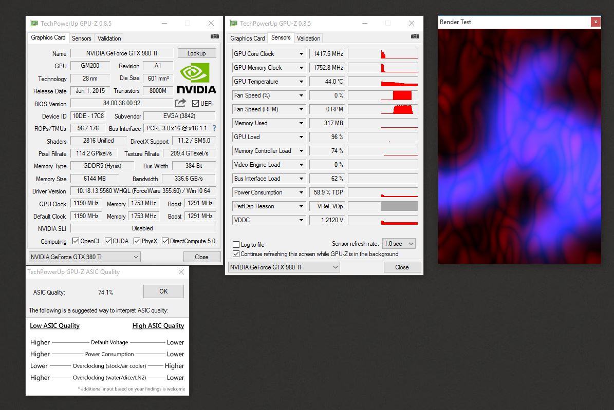Click the Name field NVIDIA GeForce GTX 980 Ti
Viewport: 614px width, 410px height.
click(x=122, y=53)
